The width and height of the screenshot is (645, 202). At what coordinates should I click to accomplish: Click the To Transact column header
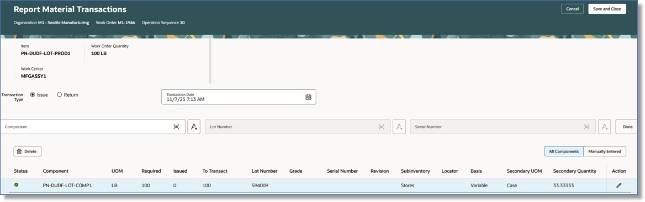215,171
